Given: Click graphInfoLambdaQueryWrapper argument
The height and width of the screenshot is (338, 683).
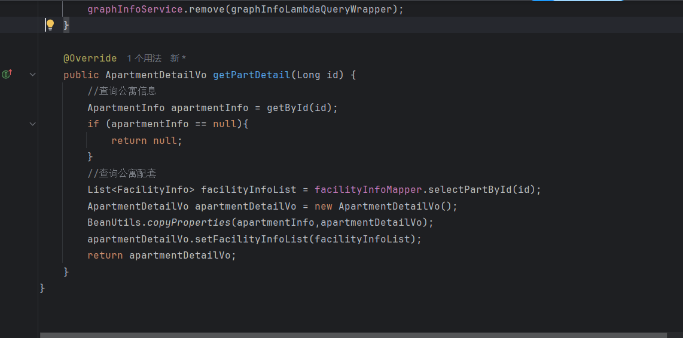Looking at the screenshot, I should [x=312, y=9].
